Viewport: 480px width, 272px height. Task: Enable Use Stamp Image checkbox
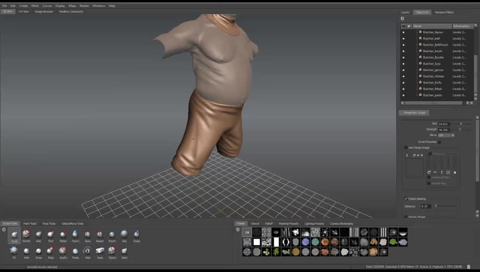[x=406, y=148]
